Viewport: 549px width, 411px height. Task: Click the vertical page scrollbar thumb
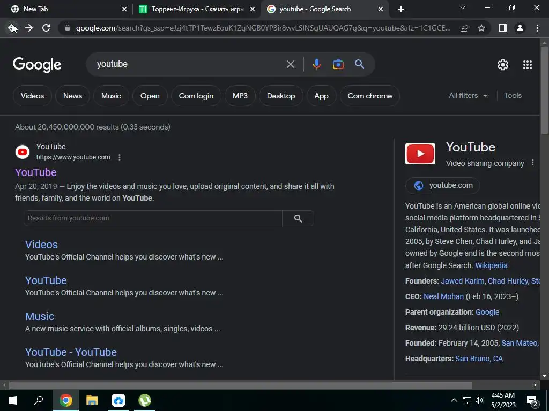coord(544,90)
